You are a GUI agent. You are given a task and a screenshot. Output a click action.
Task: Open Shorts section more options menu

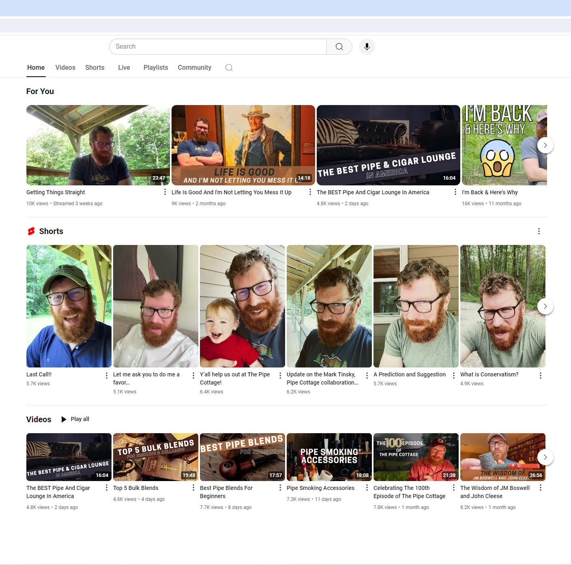point(539,231)
